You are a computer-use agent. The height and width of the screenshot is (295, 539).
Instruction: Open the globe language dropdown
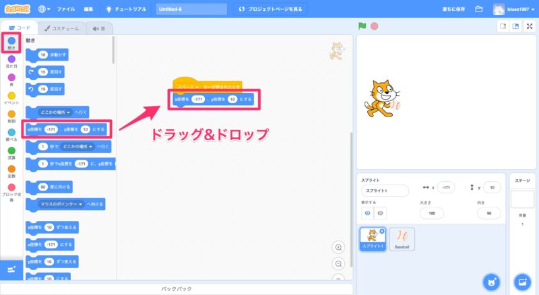coord(44,9)
